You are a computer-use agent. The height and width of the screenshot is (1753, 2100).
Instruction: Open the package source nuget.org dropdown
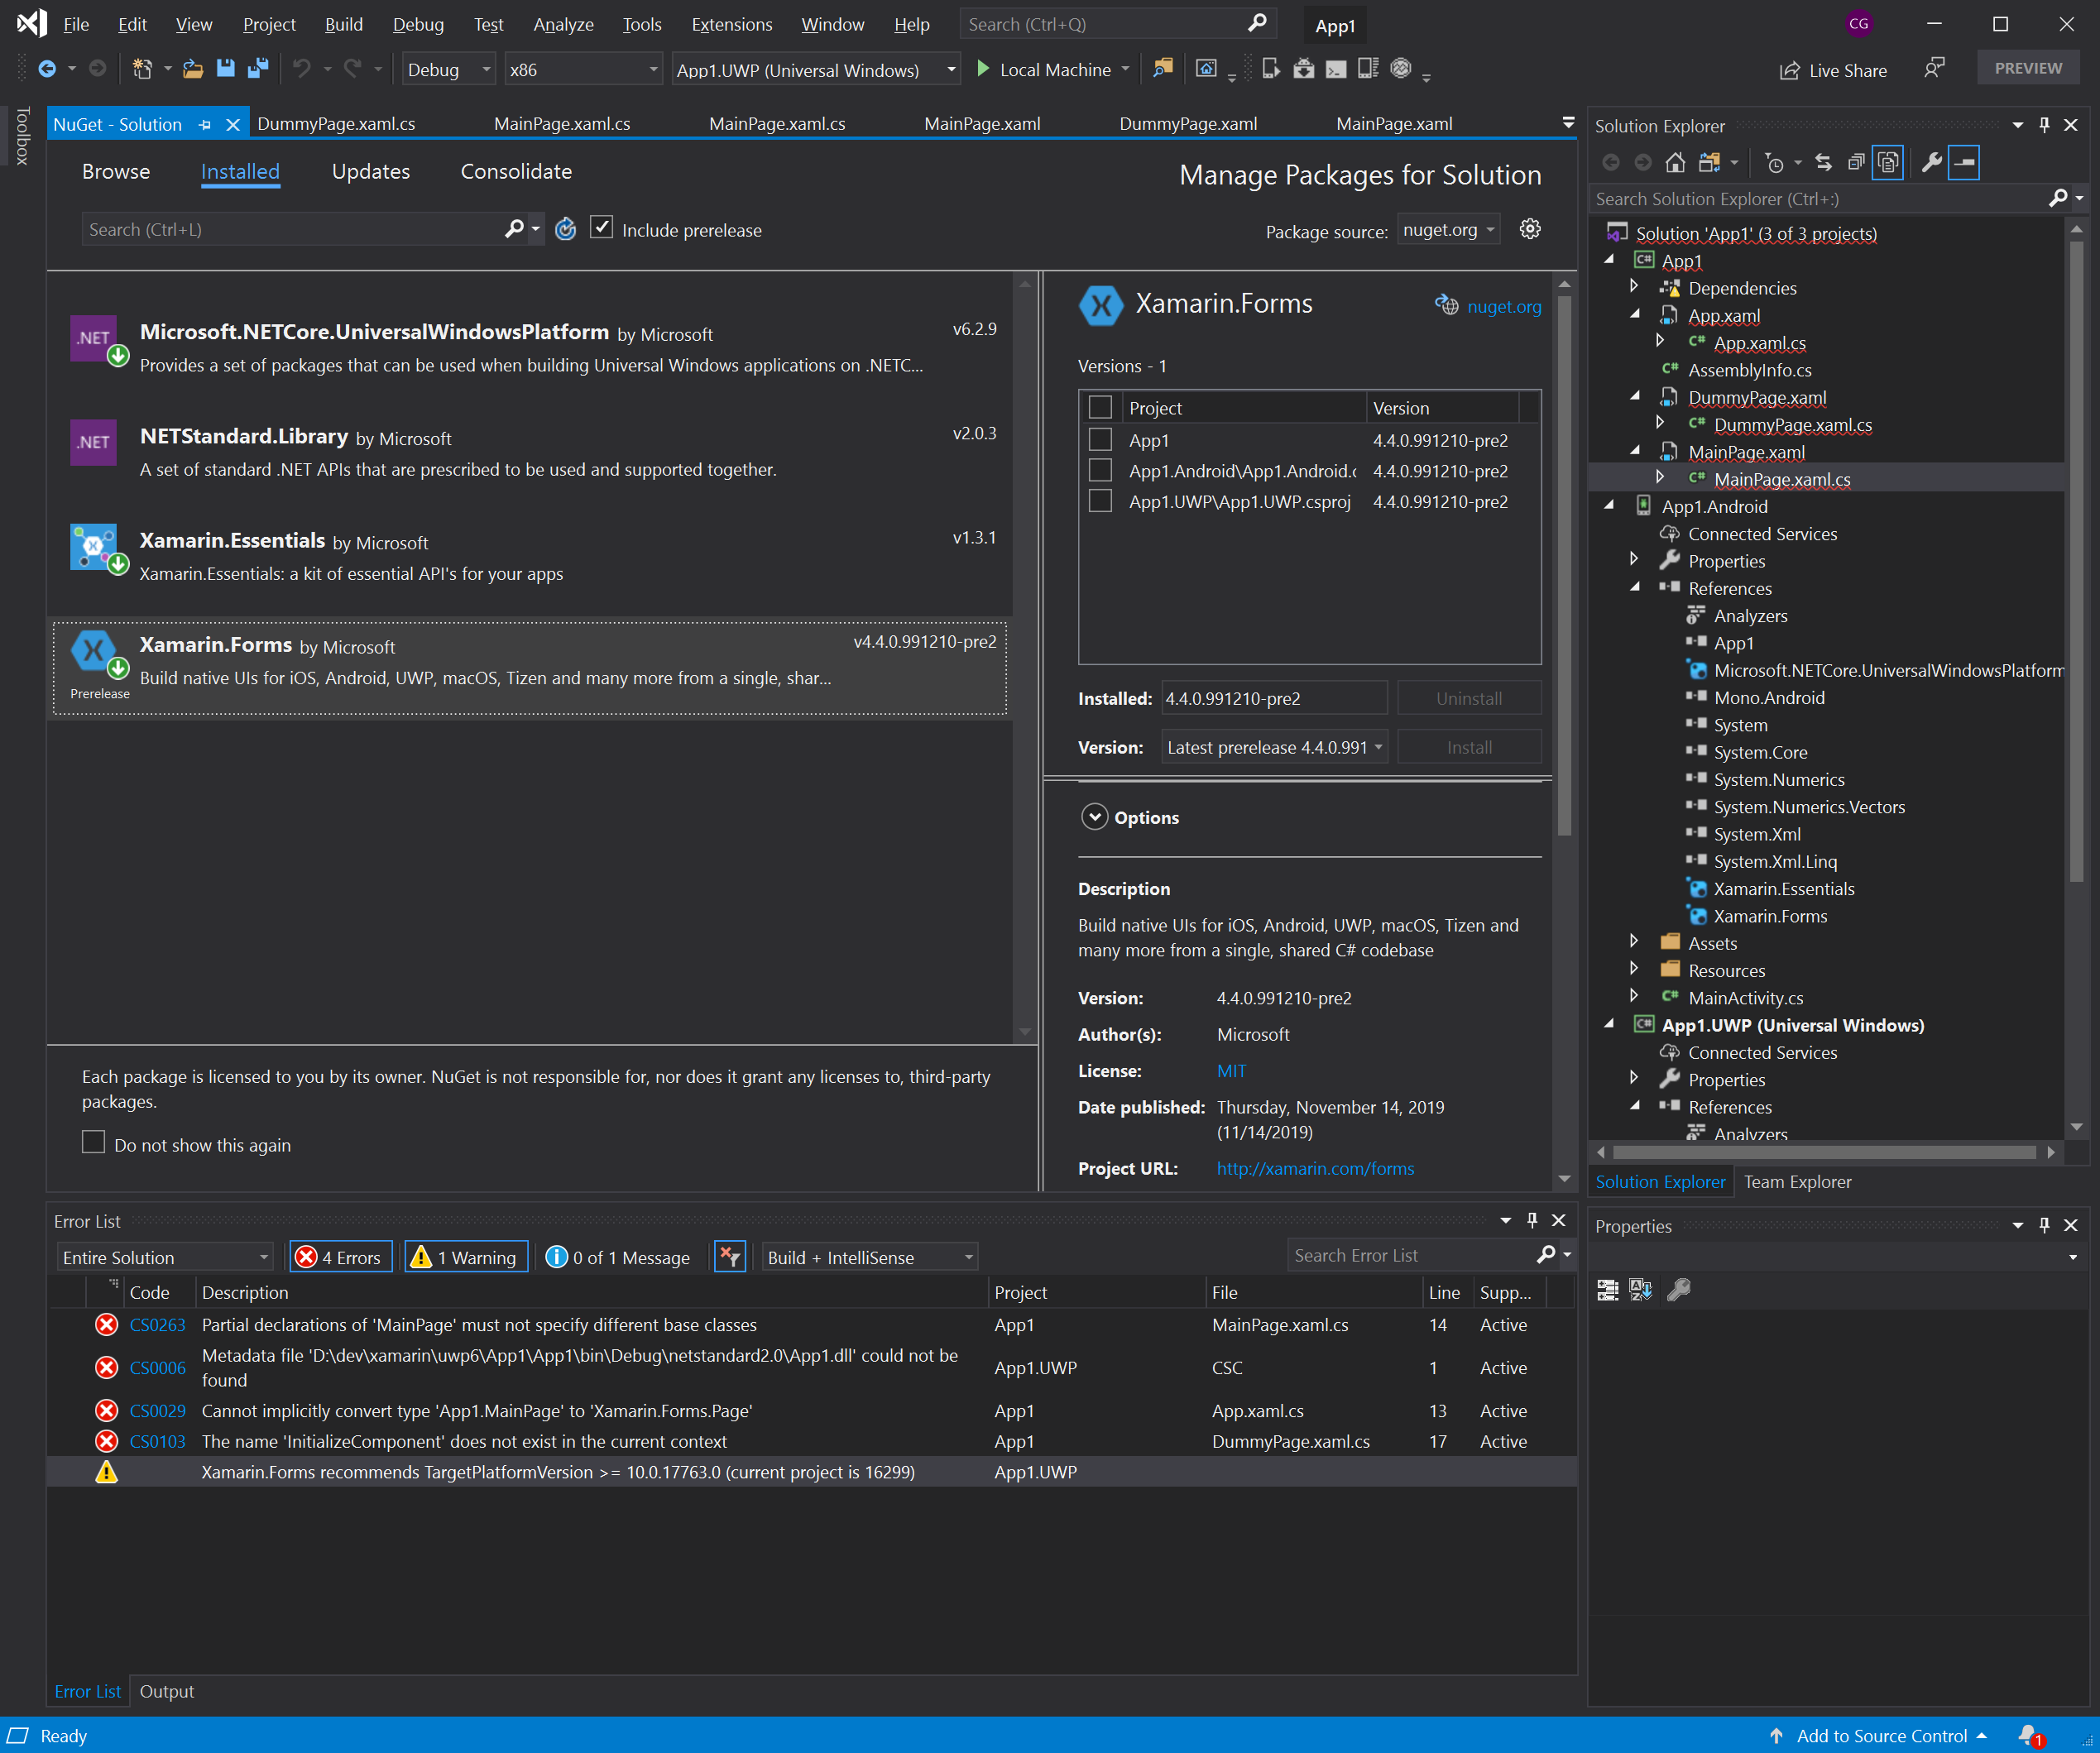(x=1448, y=229)
